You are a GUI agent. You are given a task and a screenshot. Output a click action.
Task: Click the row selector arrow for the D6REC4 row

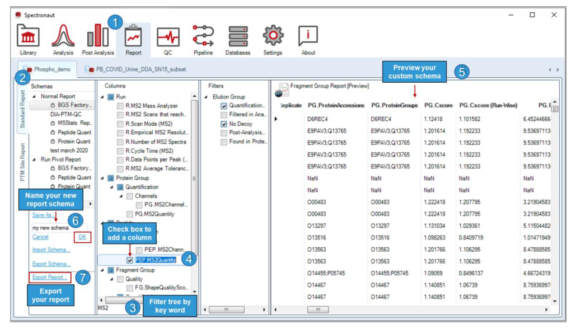[276, 119]
